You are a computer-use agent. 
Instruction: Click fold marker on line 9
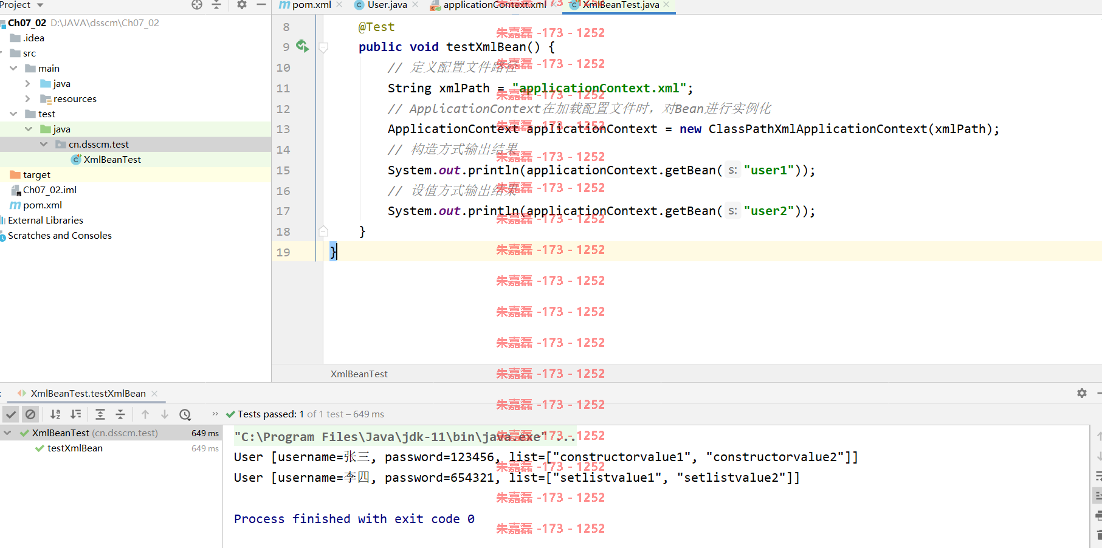[x=323, y=47]
